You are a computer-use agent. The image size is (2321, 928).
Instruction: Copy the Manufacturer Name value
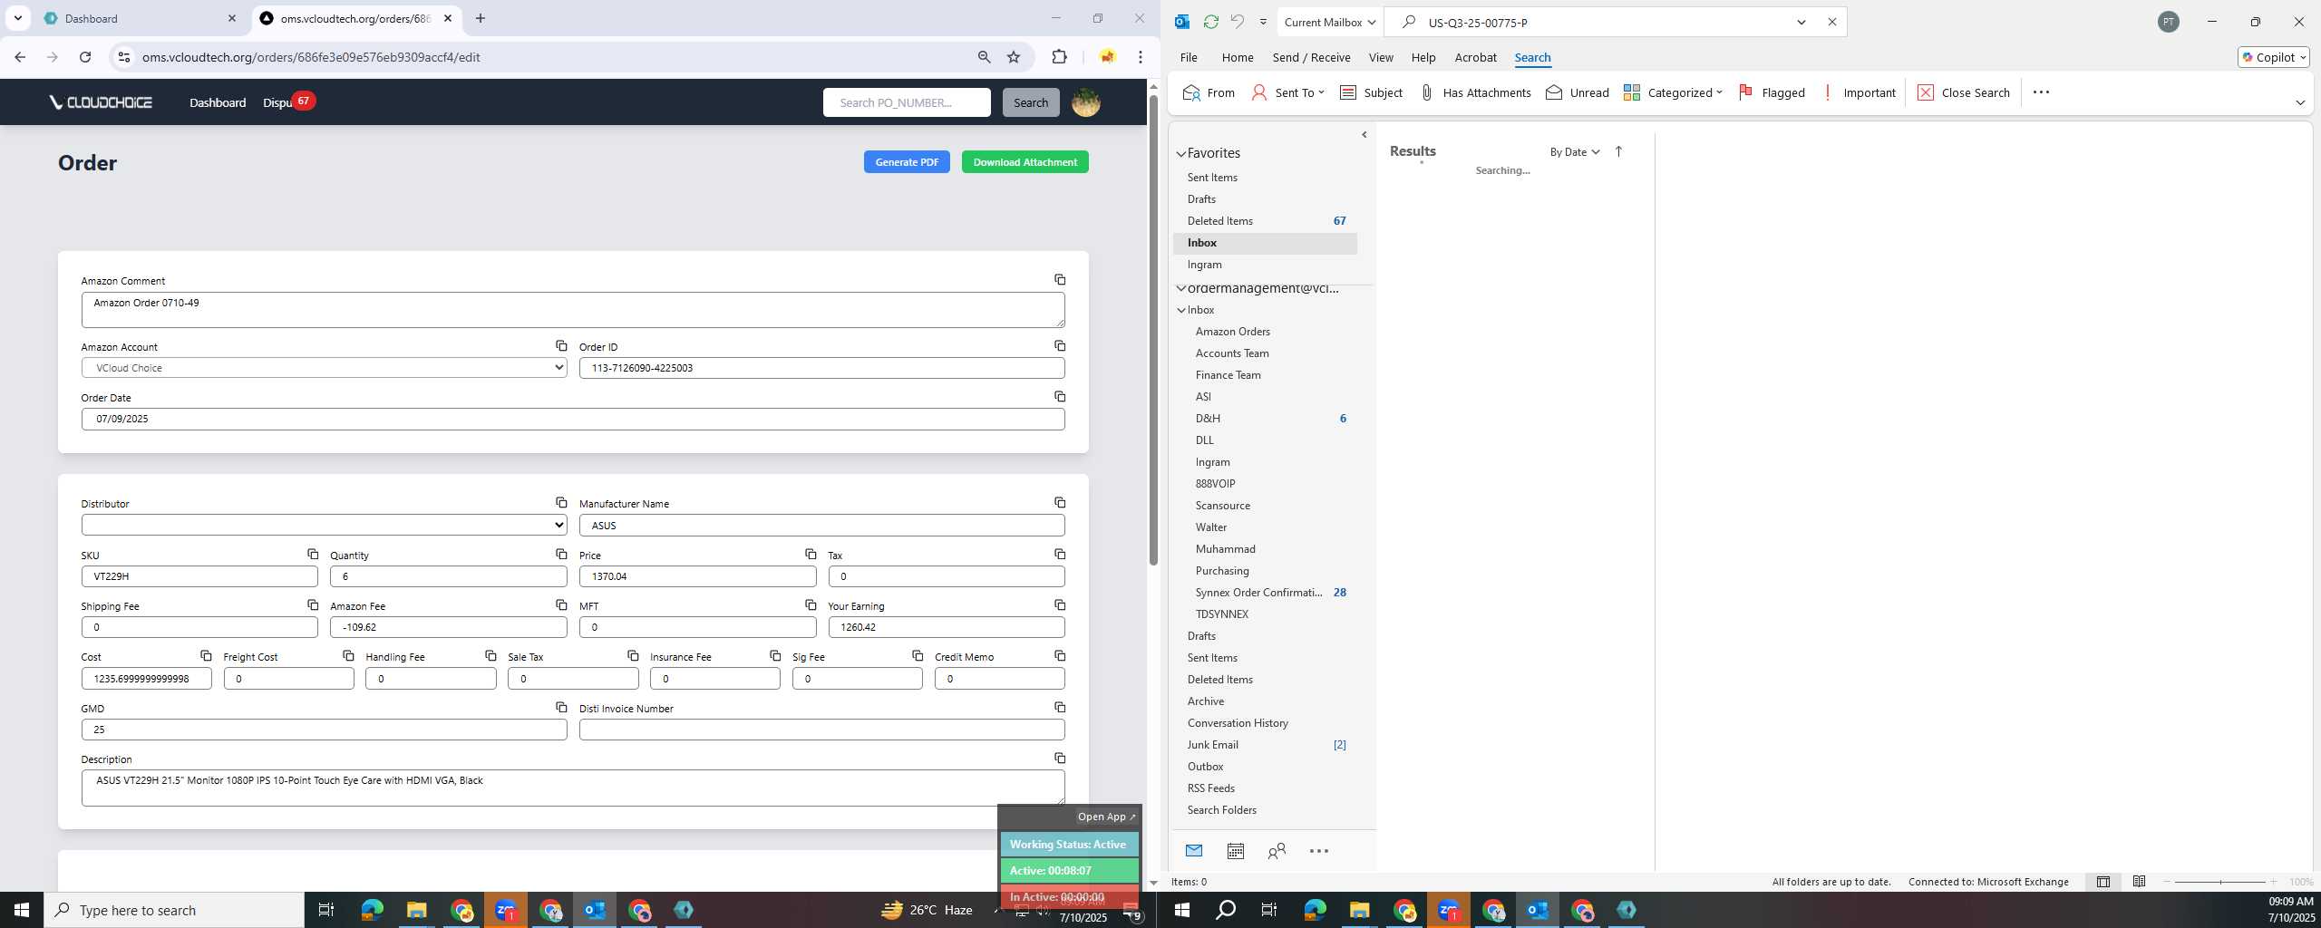pos(1059,502)
